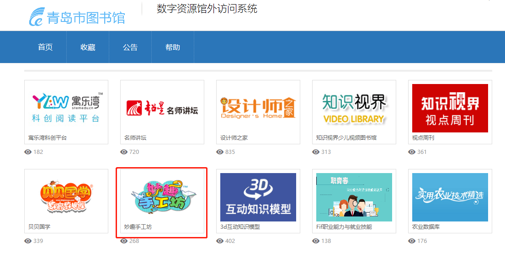Go to the 首页 navigation tab
This screenshot has height=258, width=505.
tap(45, 47)
